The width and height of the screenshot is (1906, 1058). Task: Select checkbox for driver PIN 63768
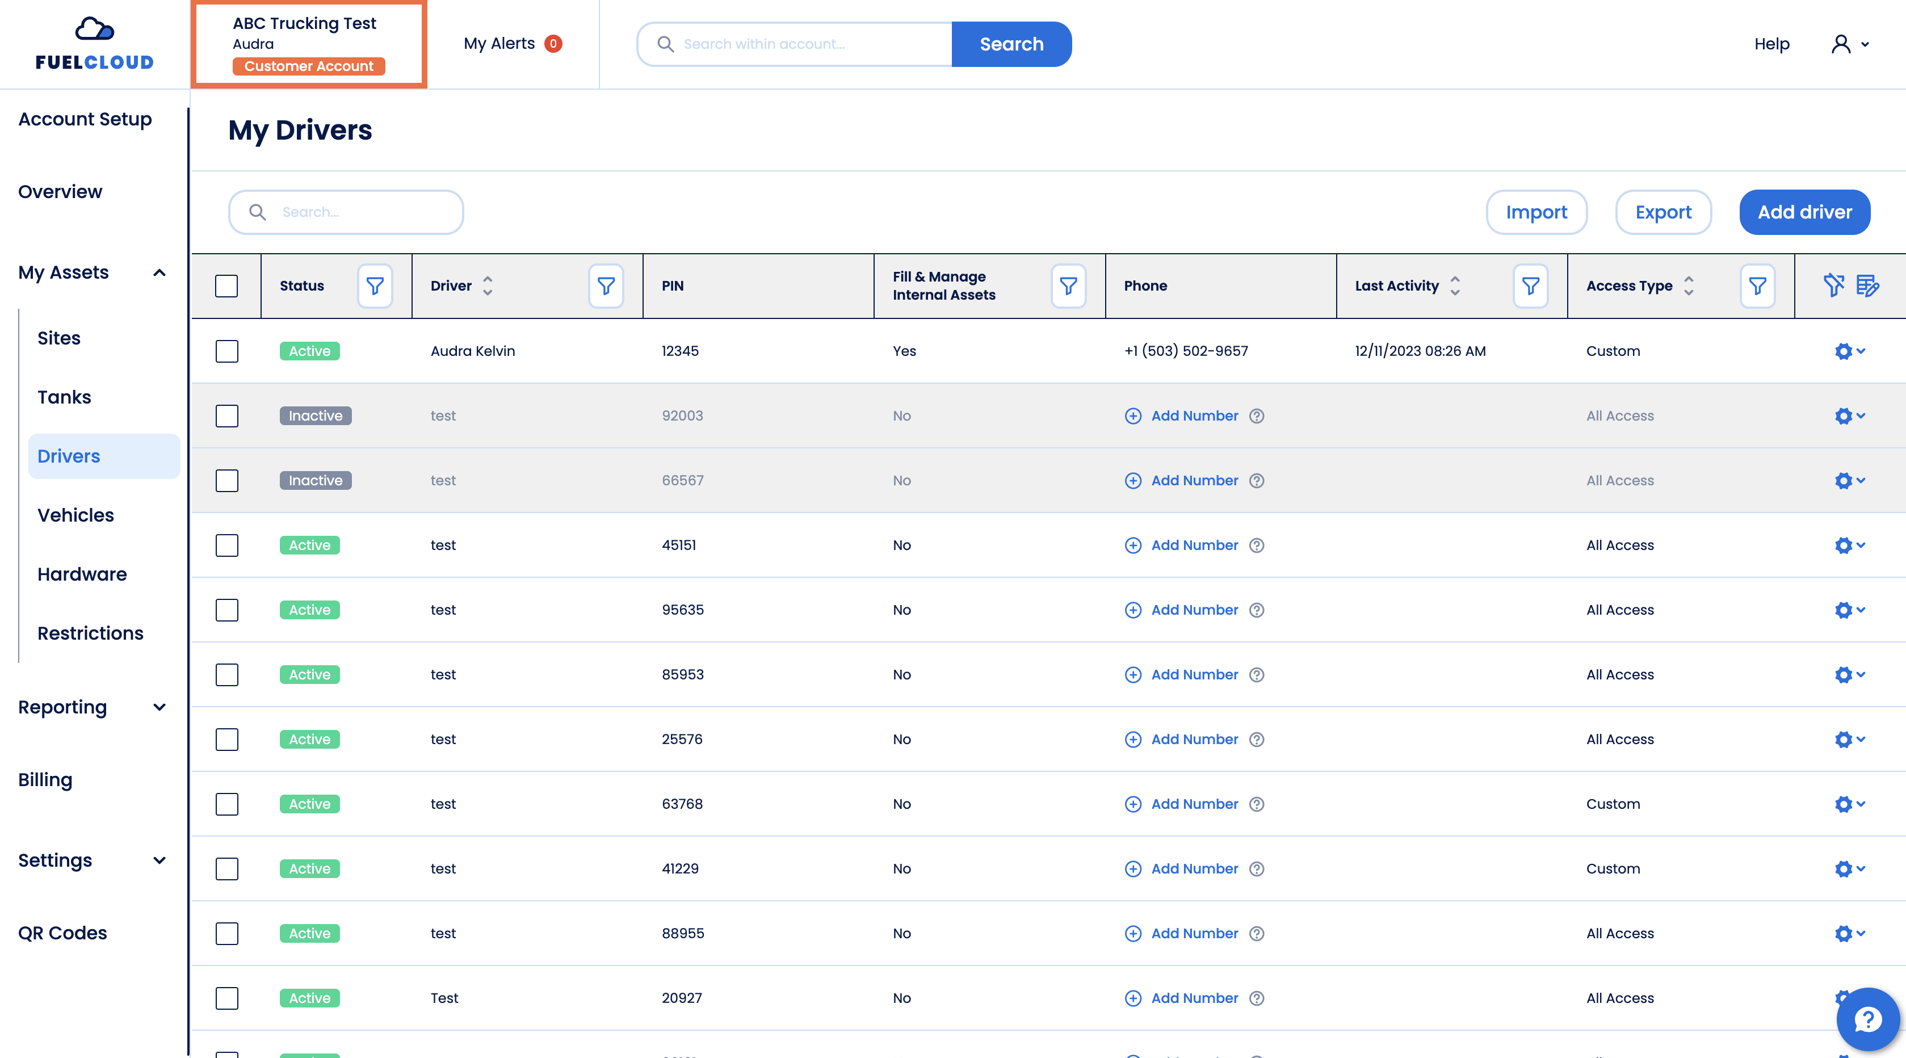226,804
